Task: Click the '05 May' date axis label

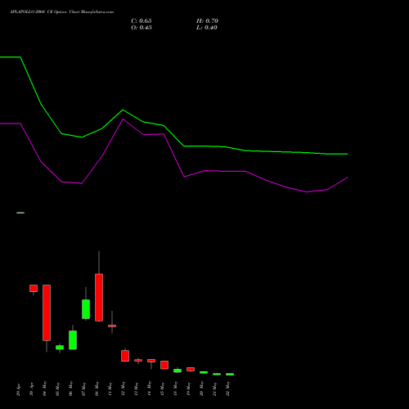Action: pos(57,389)
